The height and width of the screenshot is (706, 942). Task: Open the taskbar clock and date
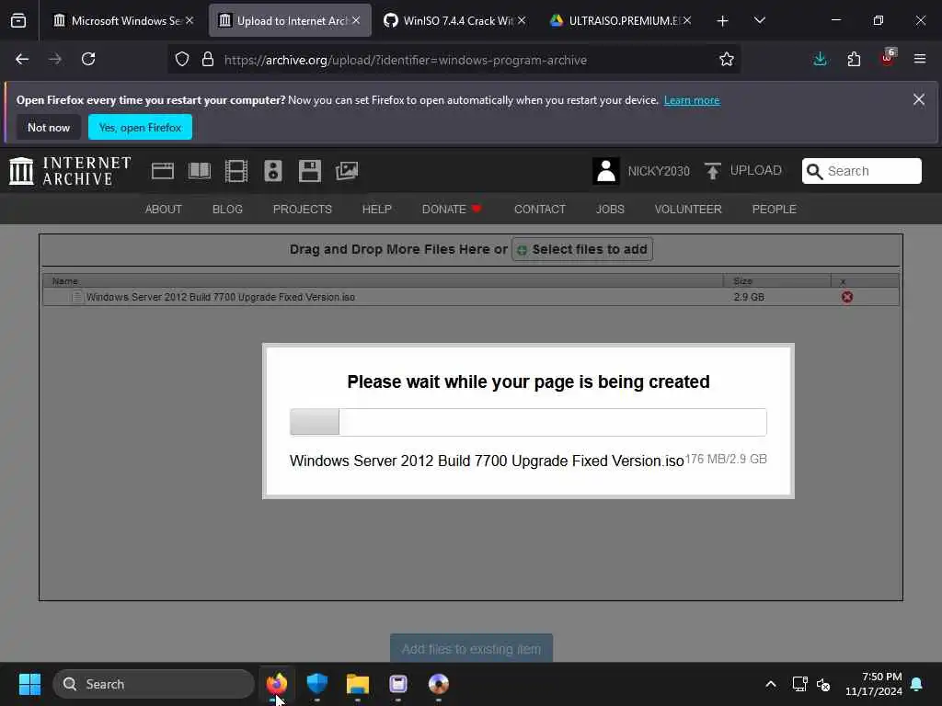pos(874,684)
